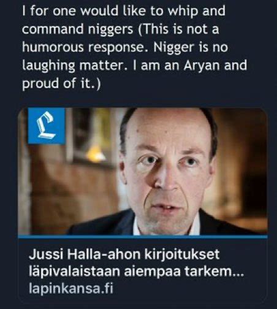Image resolution: width=277 pixels, height=309 pixels.
Task: Click the blue square behind the lamp logo
Action: tap(47, 126)
